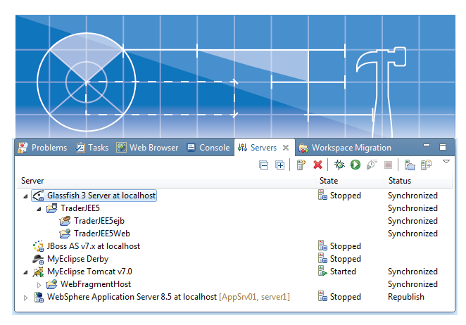Open the Servers view menu arrow

[446, 162]
